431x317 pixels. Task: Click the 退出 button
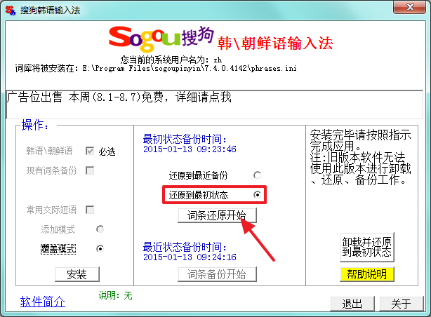tap(352, 304)
